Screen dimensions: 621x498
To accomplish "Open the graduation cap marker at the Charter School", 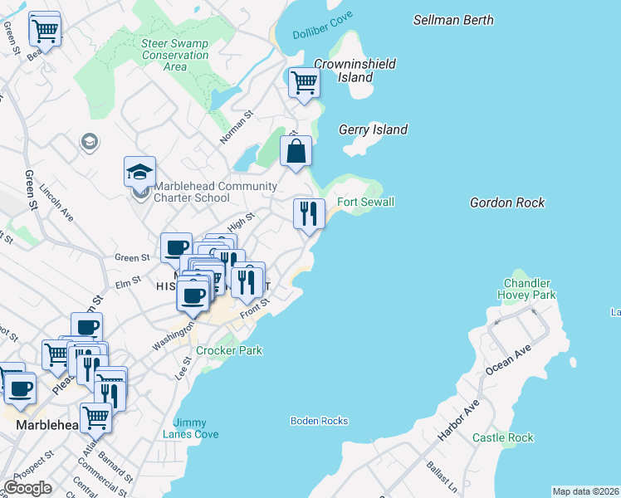I will 139,172.
